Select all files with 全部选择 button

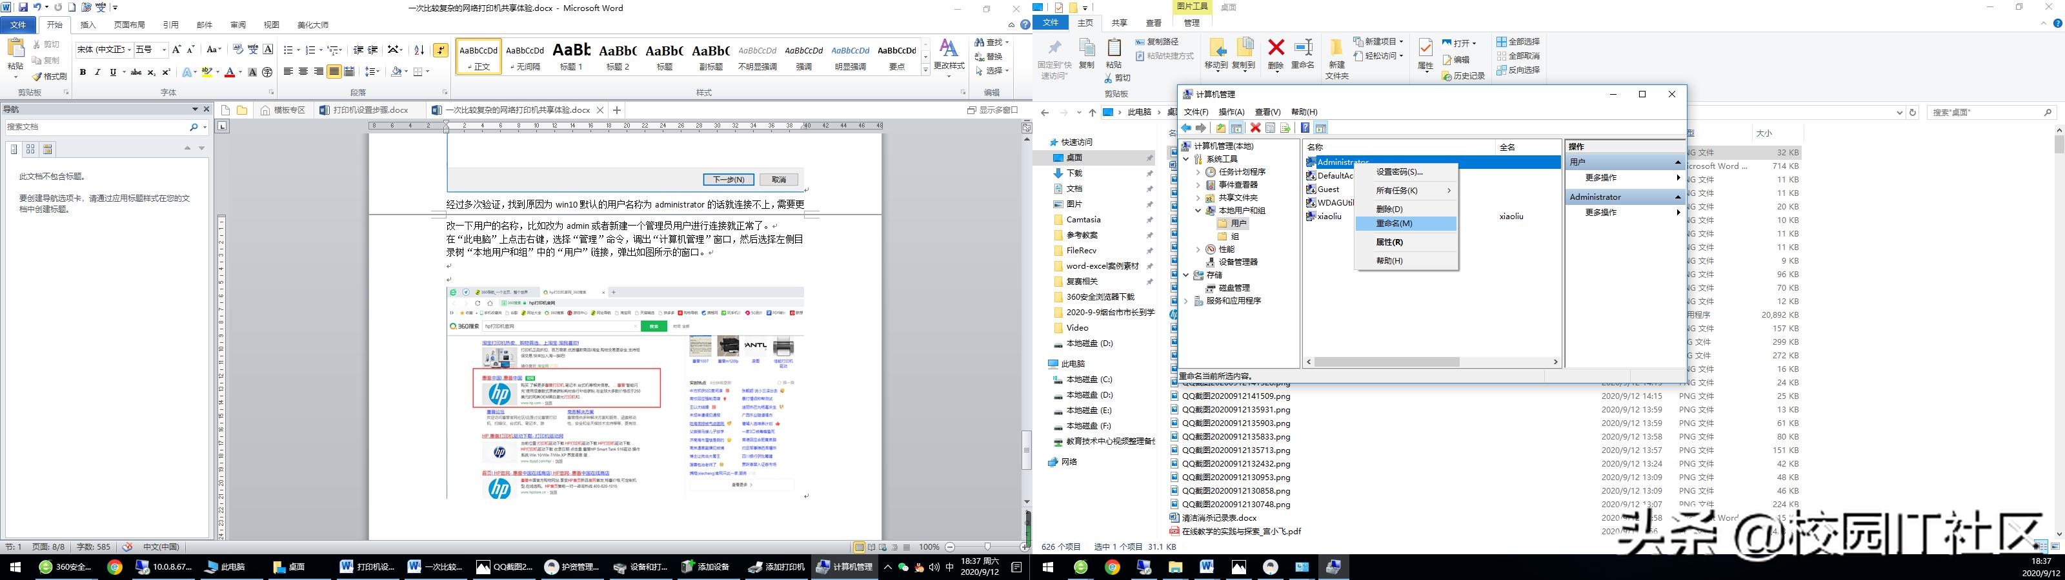(x=1522, y=43)
